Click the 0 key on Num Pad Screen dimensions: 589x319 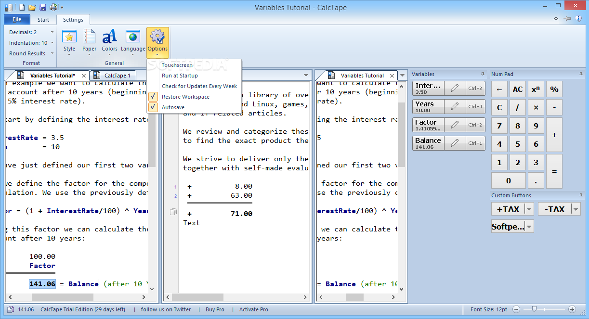509,180
